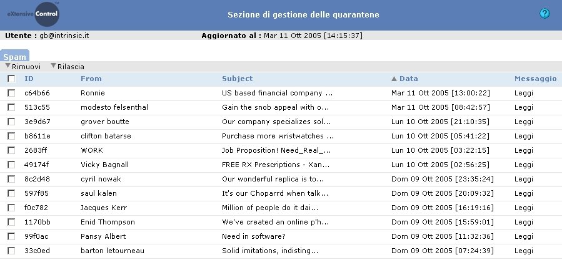Click the Messaggio column header

tap(535, 79)
